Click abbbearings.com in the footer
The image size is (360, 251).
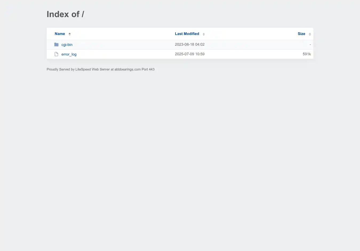[127, 69]
